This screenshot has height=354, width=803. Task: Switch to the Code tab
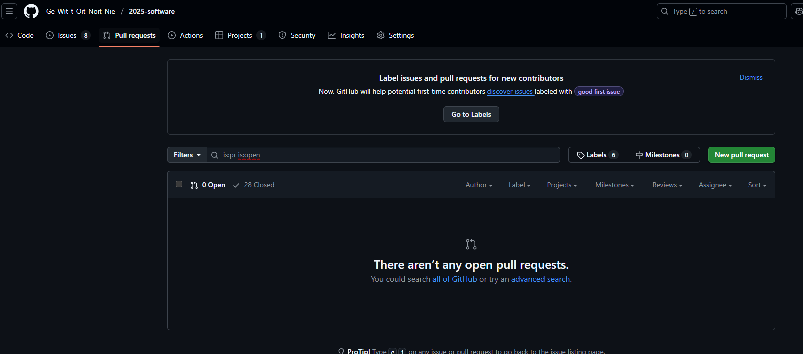(x=19, y=35)
